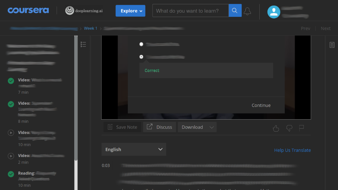This screenshot has width=338, height=190.
Task: Give the video a thumbs up
Action: [x=276, y=128]
